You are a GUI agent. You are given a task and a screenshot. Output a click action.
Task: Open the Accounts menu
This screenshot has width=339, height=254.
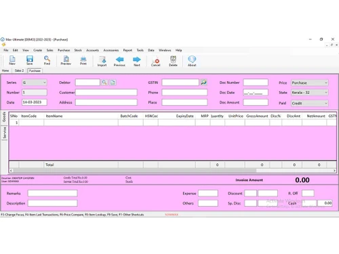[x=92, y=50]
